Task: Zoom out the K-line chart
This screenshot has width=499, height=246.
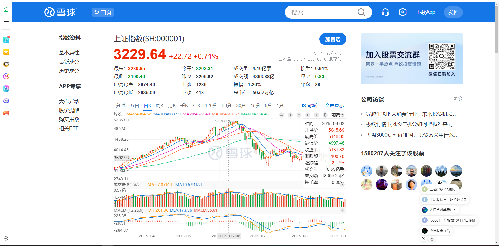Action: [299, 115]
